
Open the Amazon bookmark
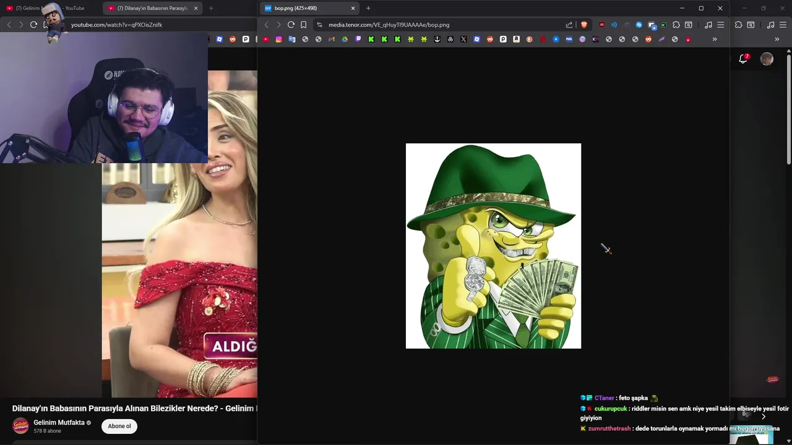516,39
